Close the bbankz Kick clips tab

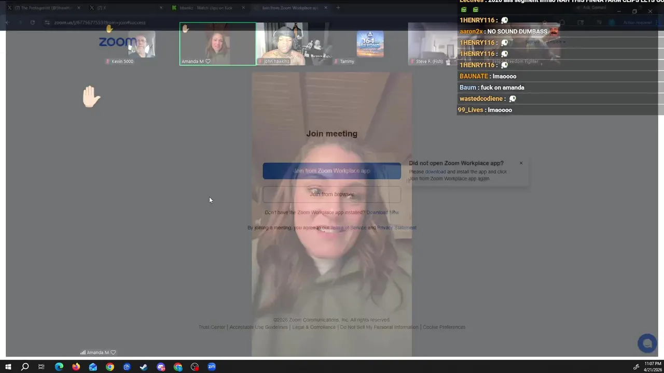tap(243, 8)
